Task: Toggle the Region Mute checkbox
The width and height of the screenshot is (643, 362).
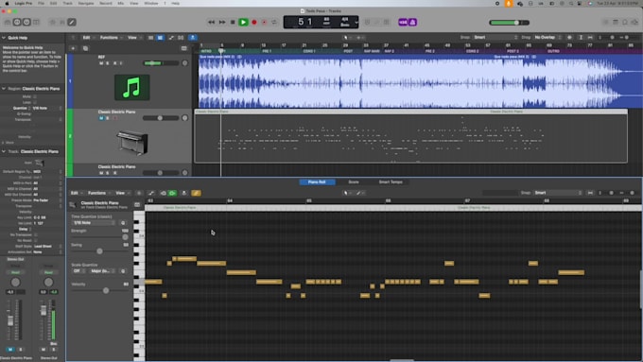Action: point(34,96)
